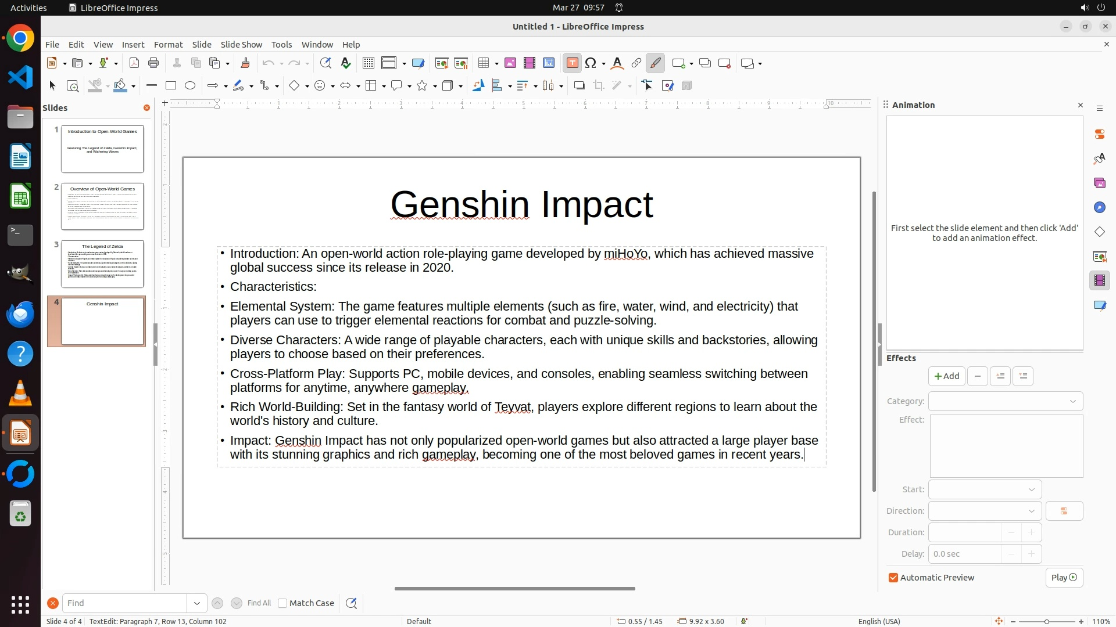The width and height of the screenshot is (1116, 627).
Task: Select the Rectangle shape tool
Action: (171, 86)
